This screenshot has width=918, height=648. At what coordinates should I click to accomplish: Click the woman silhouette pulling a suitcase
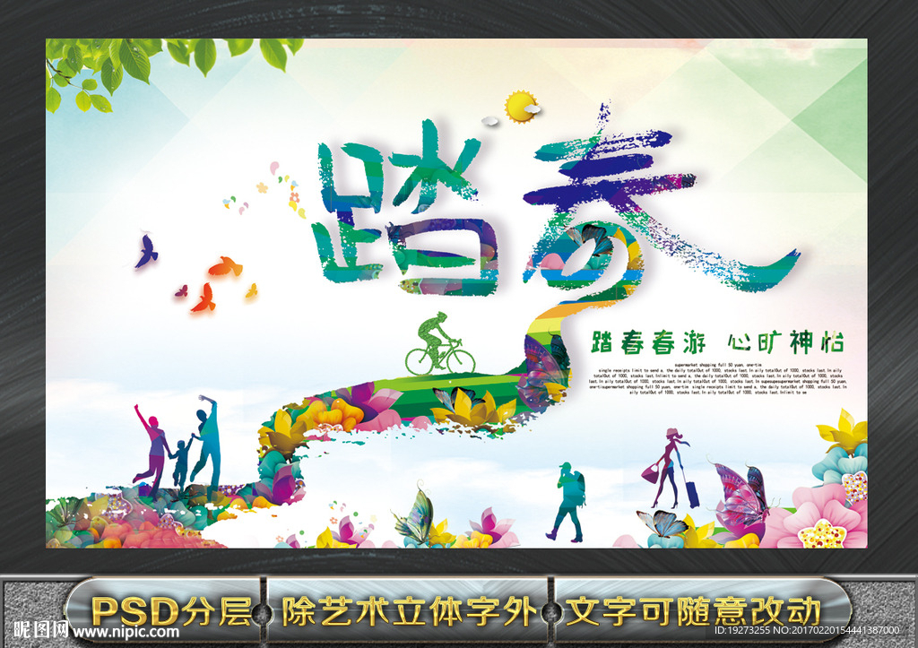[x=671, y=468]
